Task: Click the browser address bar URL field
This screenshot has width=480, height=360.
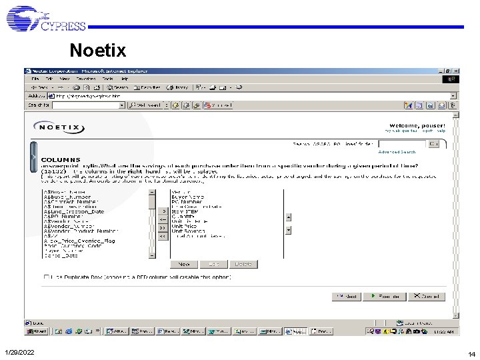Action: point(249,96)
